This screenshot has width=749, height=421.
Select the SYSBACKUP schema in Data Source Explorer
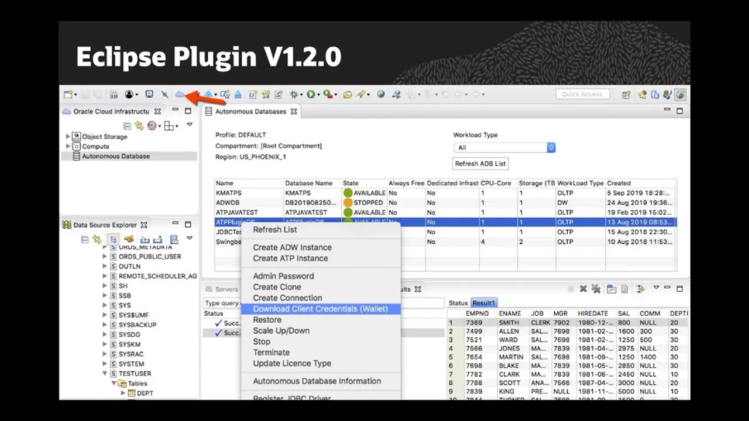point(138,325)
